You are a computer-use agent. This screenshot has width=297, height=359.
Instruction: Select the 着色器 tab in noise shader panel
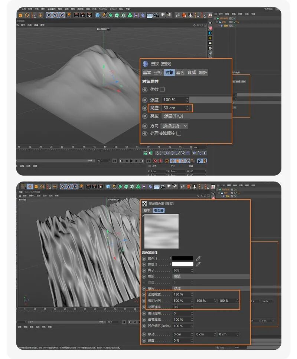[x=159, y=211]
